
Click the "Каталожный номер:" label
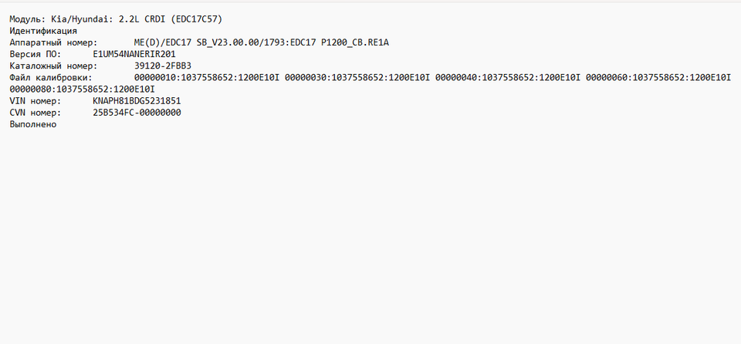click(53, 66)
